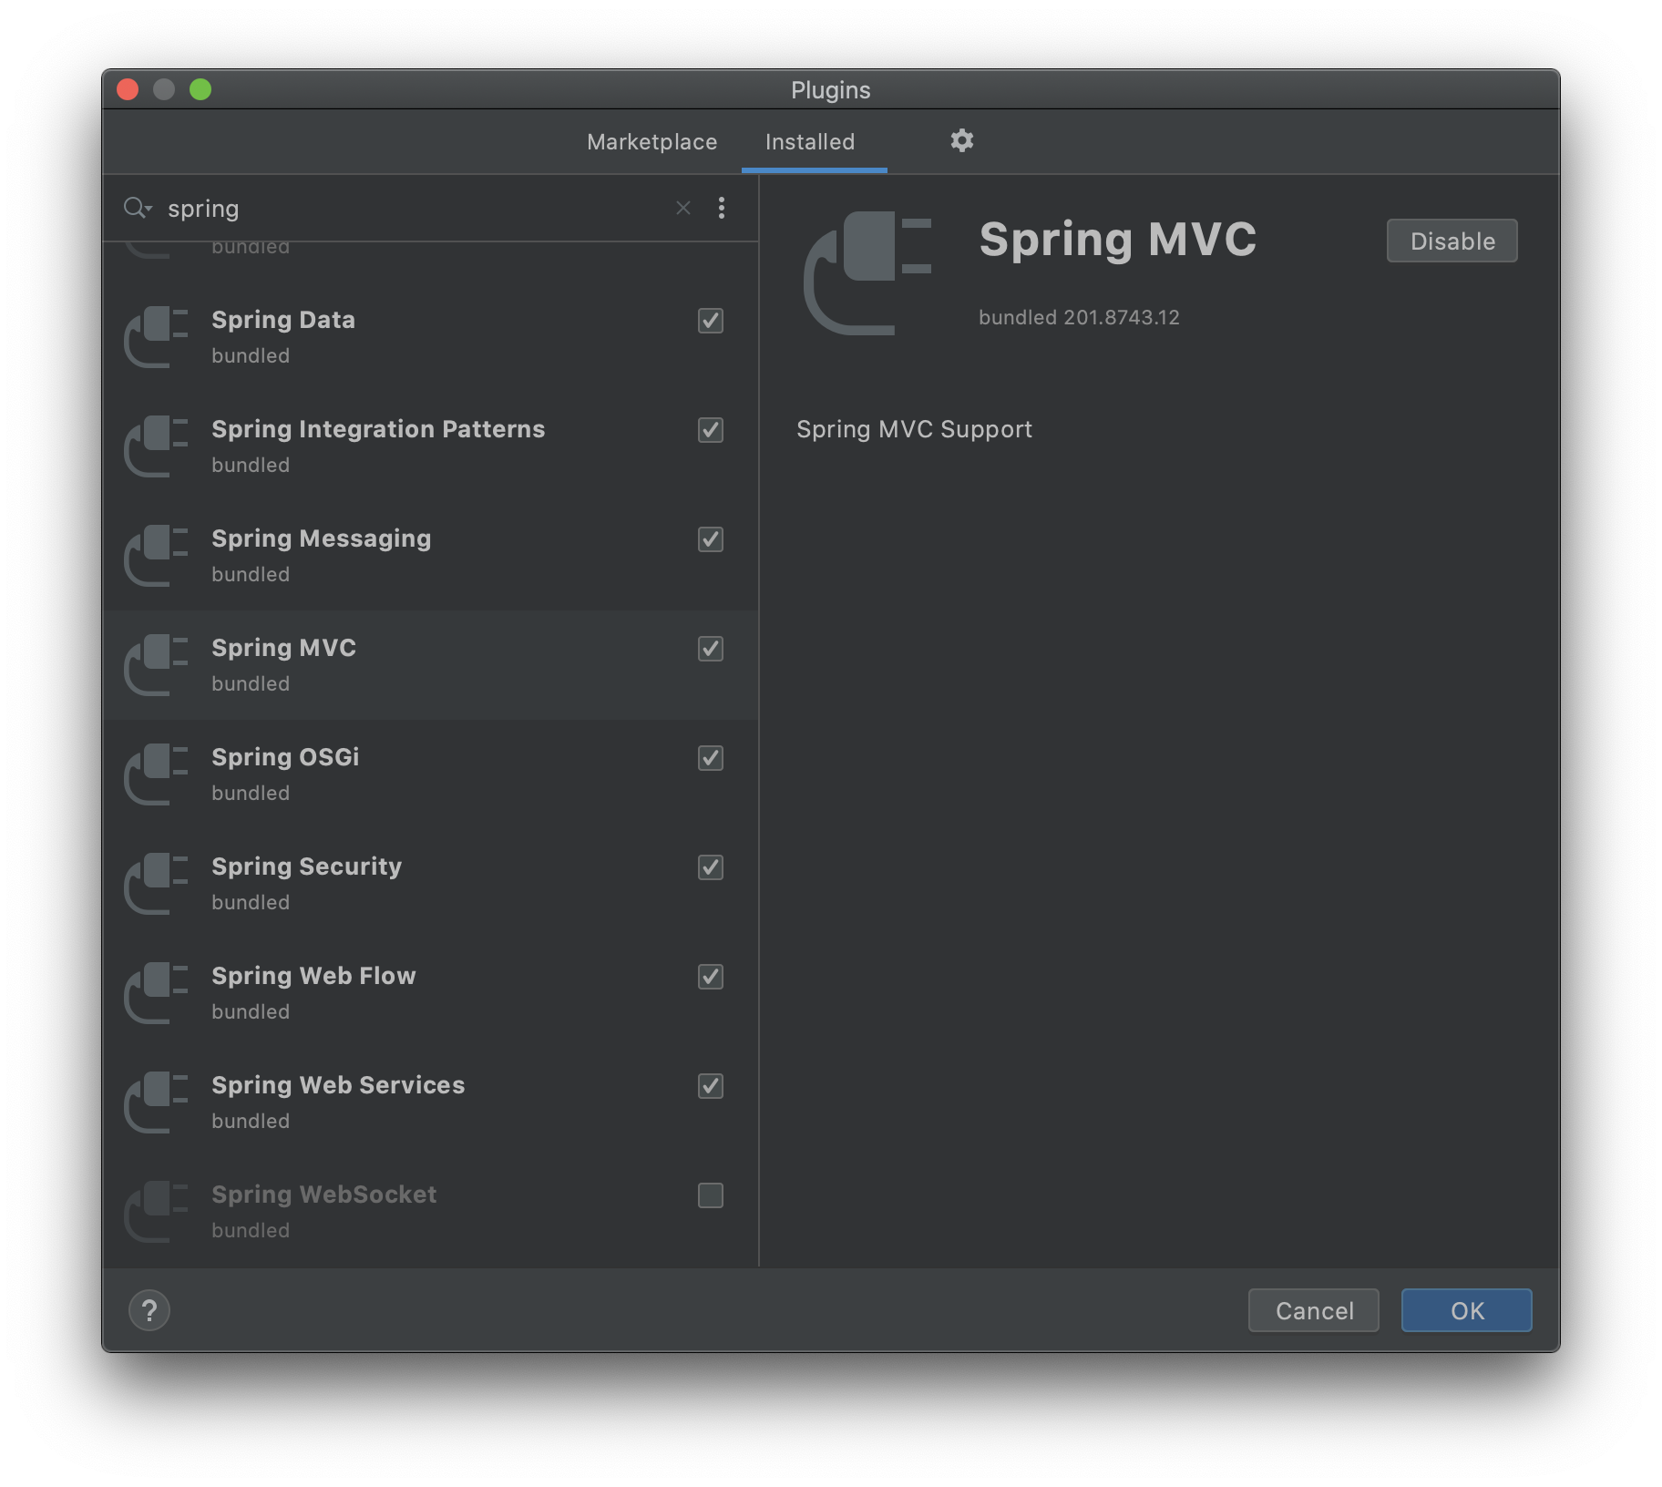The height and width of the screenshot is (1487, 1662).
Task: Uncheck the Spring MVC checkbox
Action: [711, 649]
